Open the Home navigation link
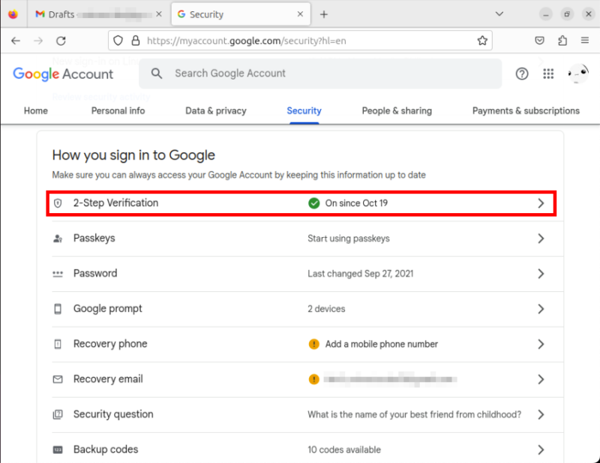Screen dimensions: 600x463 (35, 110)
